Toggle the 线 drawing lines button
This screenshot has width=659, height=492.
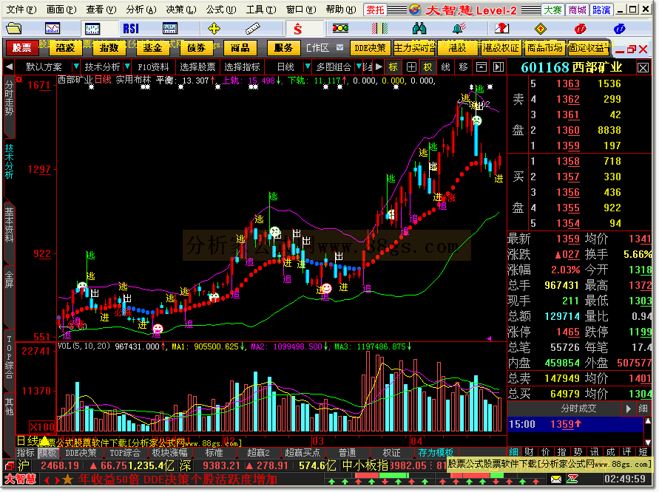(445, 67)
